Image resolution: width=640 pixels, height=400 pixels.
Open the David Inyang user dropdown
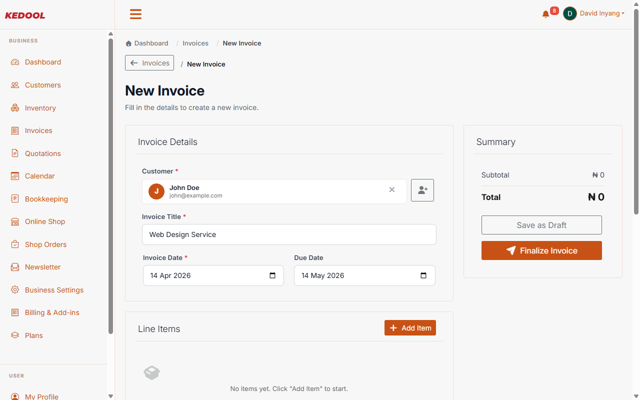pos(602,13)
